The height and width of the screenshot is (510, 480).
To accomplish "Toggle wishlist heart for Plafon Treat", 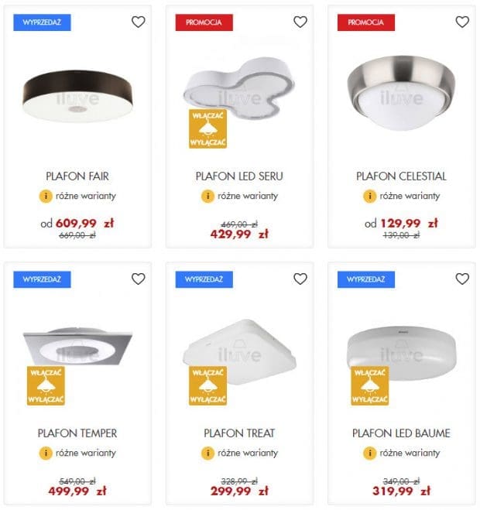I will tap(300, 279).
